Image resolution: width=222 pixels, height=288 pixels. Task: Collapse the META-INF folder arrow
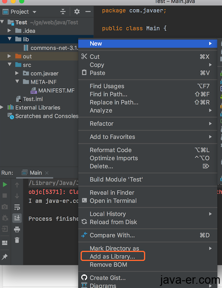point(17,81)
